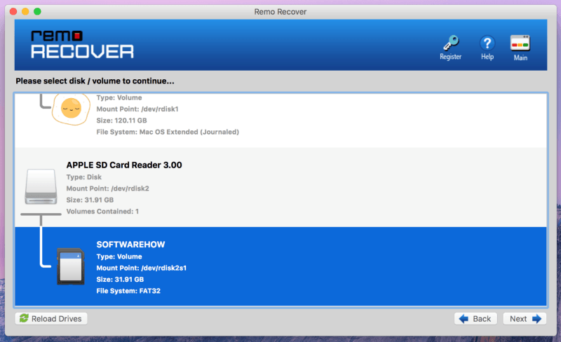Click the Remo Recover logo
Screen dimensions: 561x342
(82, 45)
